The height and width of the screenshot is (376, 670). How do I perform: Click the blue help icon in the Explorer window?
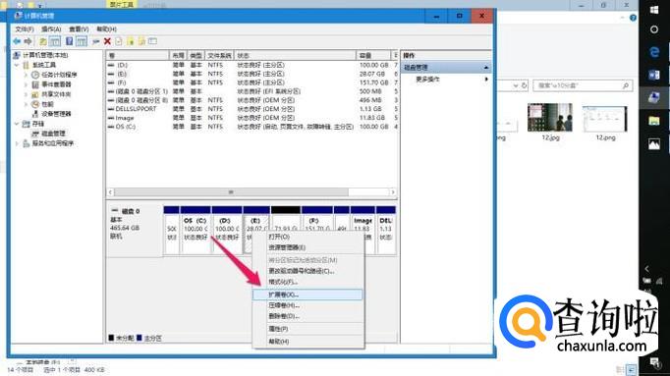[x=633, y=18]
